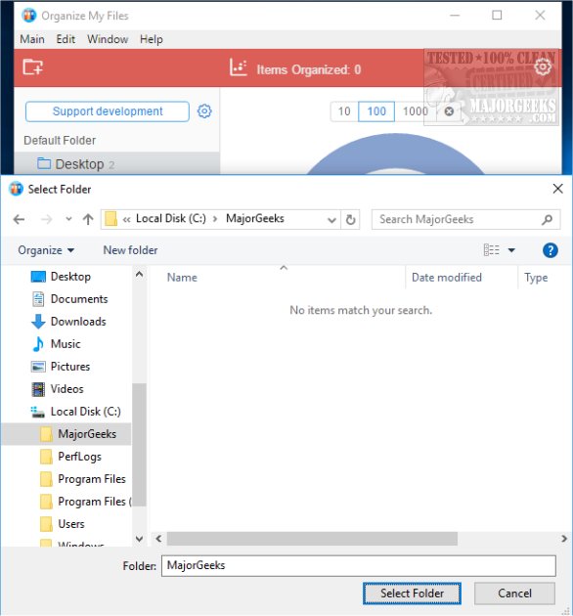Expand chevron after Local Disk (C:) path
Viewport: 573px width, 616px height.
215,219
